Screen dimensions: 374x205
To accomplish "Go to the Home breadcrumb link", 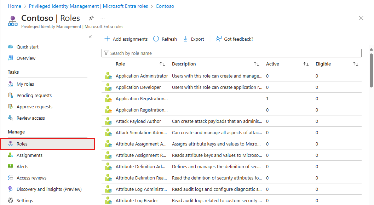I will tap(14, 6).
